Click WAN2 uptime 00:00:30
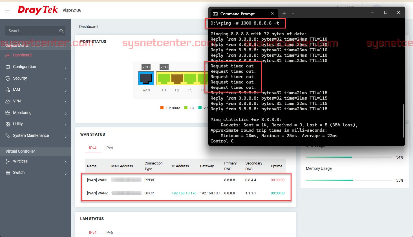The height and width of the screenshot is (237, 413). coord(278,193)
